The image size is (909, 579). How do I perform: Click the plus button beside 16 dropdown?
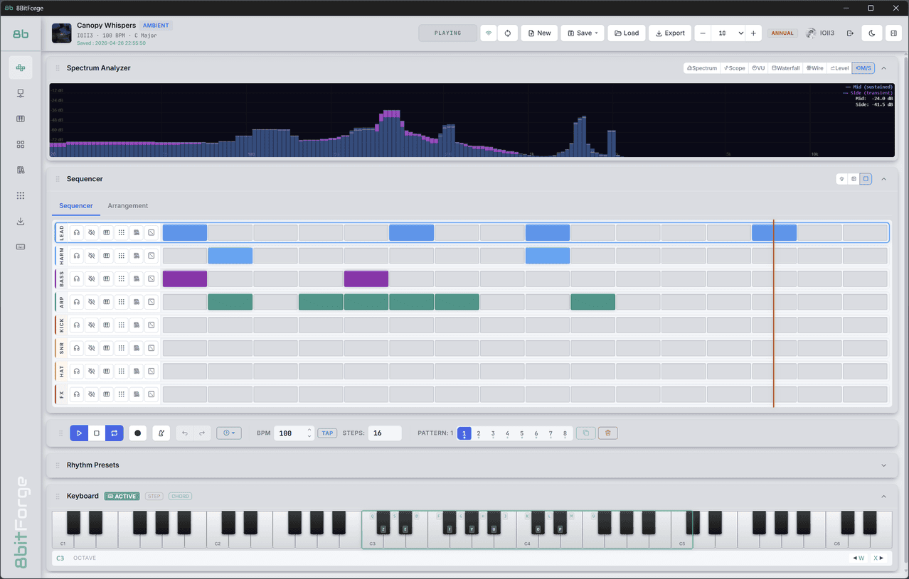(754, 33)
